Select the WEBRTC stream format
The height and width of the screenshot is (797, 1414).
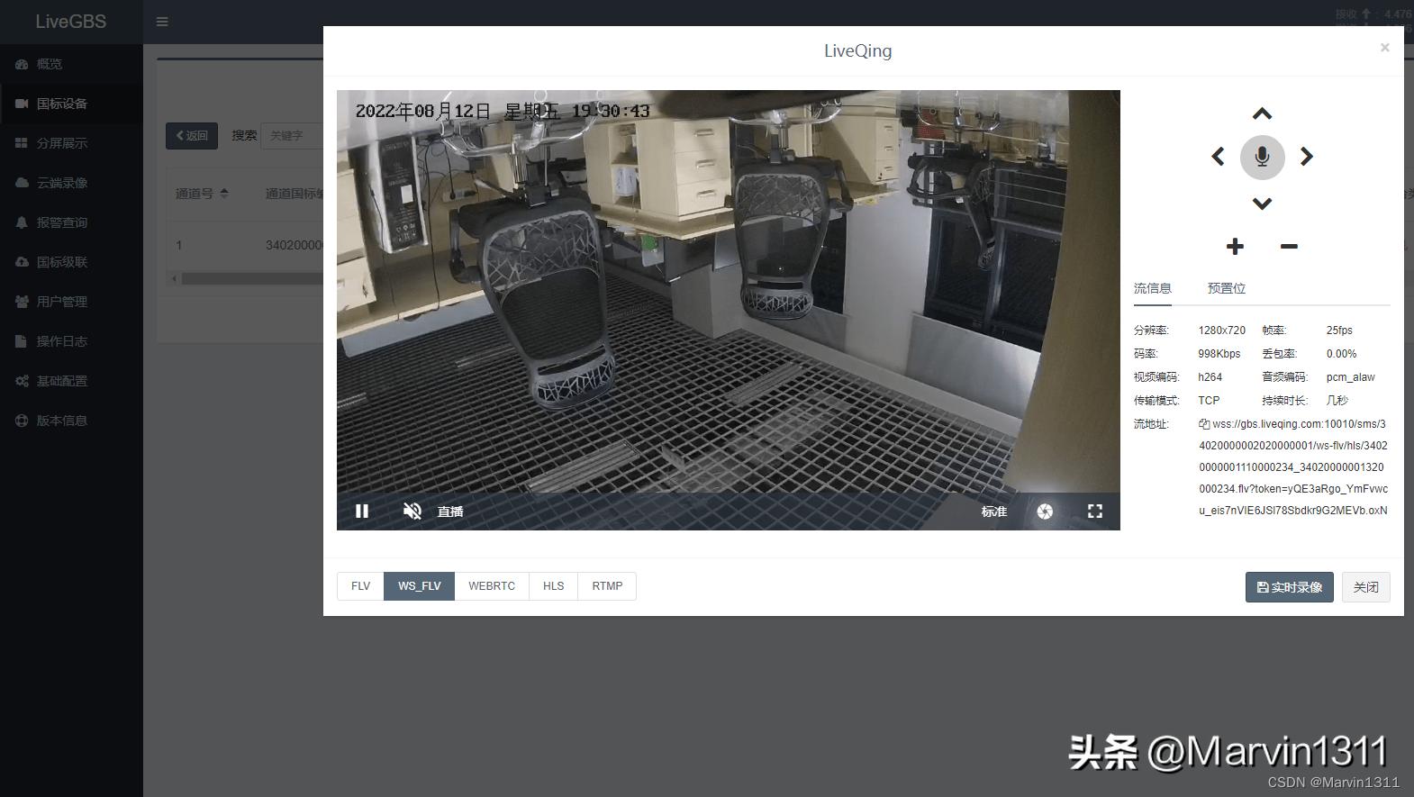click(492, 586)
